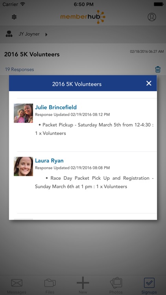Select the Signups checkmark tab
The width and height of the screenshot is (166, 295).
[149, 286]
